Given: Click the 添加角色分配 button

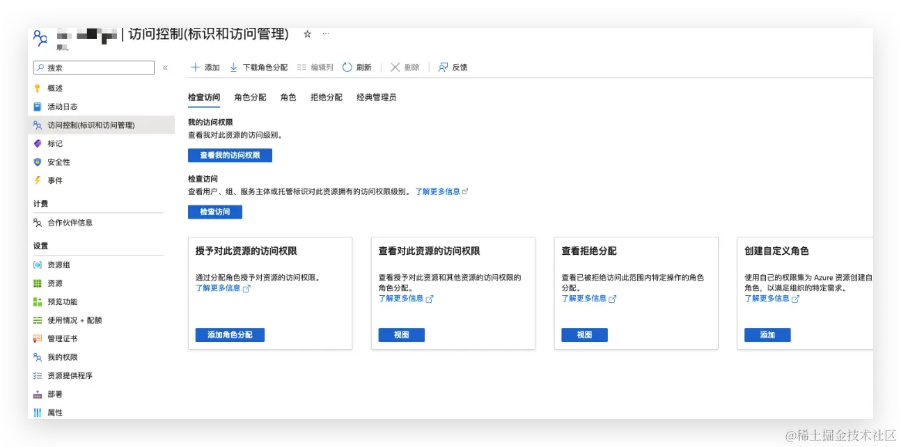Looking at the screenshot, I should (x=230, y=335).
